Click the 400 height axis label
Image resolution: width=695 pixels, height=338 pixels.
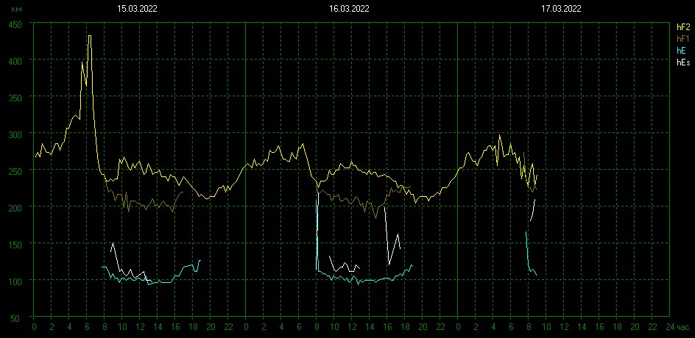pos(15,60)
